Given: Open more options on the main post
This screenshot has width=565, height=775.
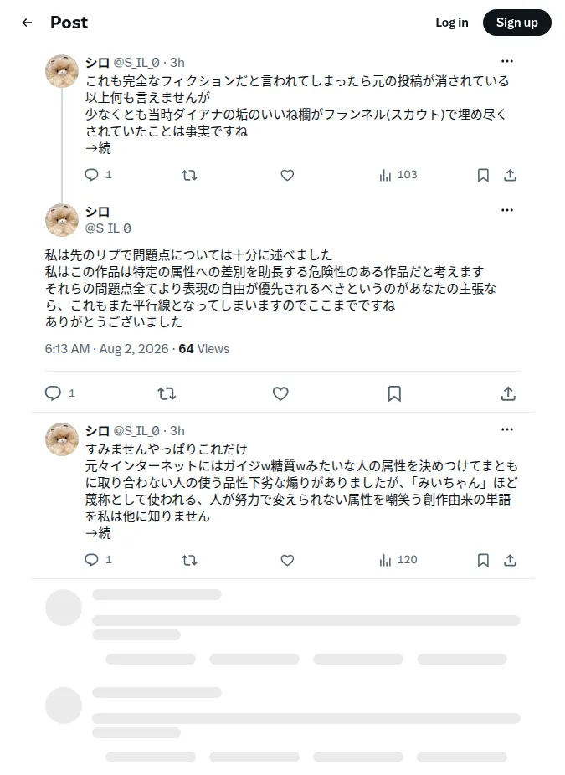Looking at the screenshot, I should tap(507, 210).
